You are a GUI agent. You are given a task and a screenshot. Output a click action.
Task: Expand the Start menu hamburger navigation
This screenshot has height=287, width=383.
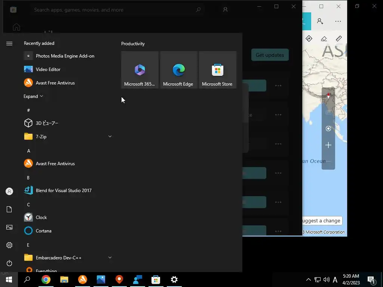9,43
